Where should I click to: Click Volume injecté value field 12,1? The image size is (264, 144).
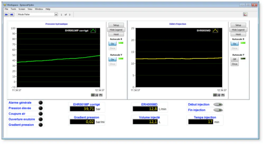click(x=145, y=122)
